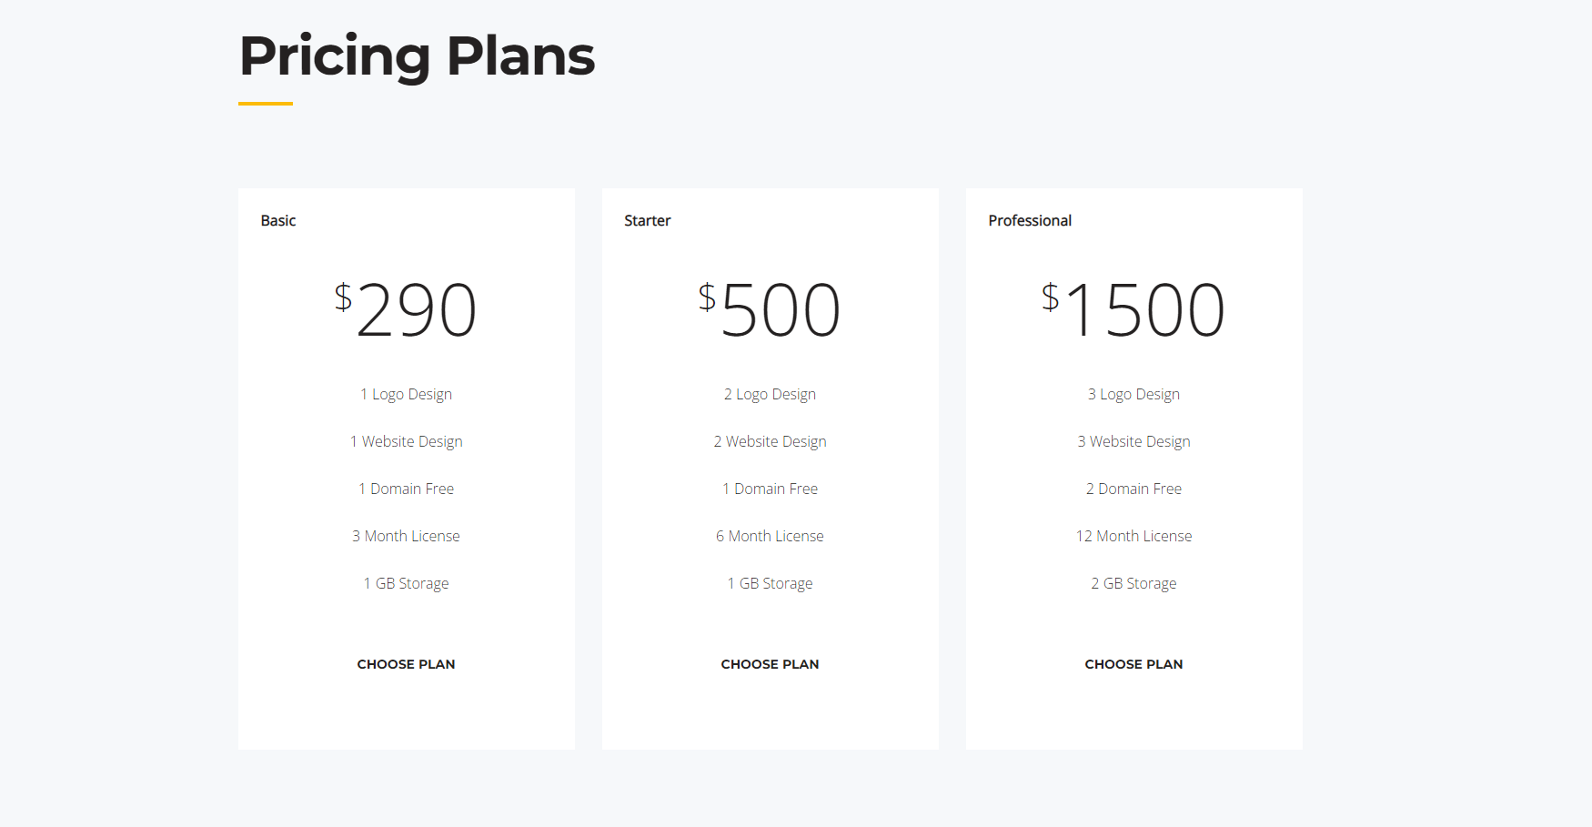This screenshot has width=1592, height=827.
Task: Click the Pricing Plans heading
Action: [x=417, y=56]
